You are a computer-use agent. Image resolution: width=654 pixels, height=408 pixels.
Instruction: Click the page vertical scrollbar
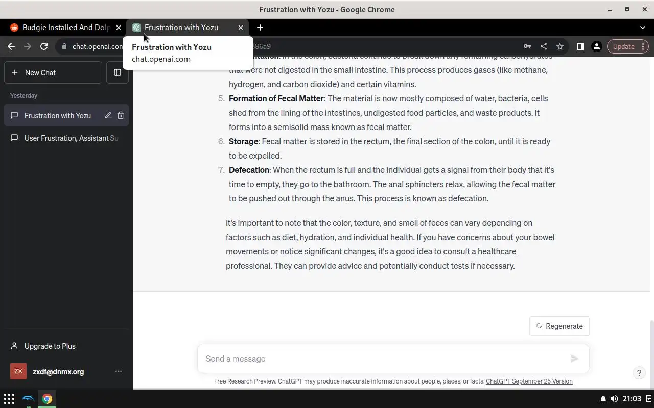pyautogui.click(x=652, y=354)
